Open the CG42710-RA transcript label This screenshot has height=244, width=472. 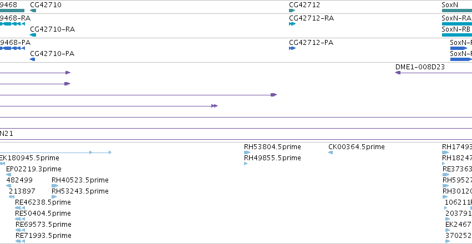point(52,29)
